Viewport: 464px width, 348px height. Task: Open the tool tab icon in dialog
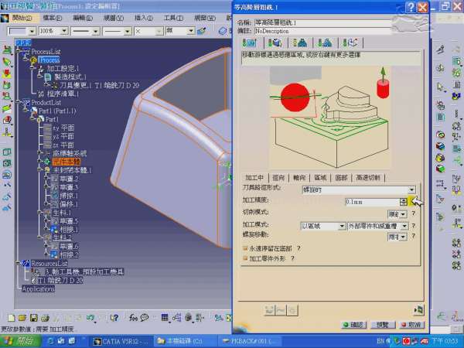[x=300, y=43]
